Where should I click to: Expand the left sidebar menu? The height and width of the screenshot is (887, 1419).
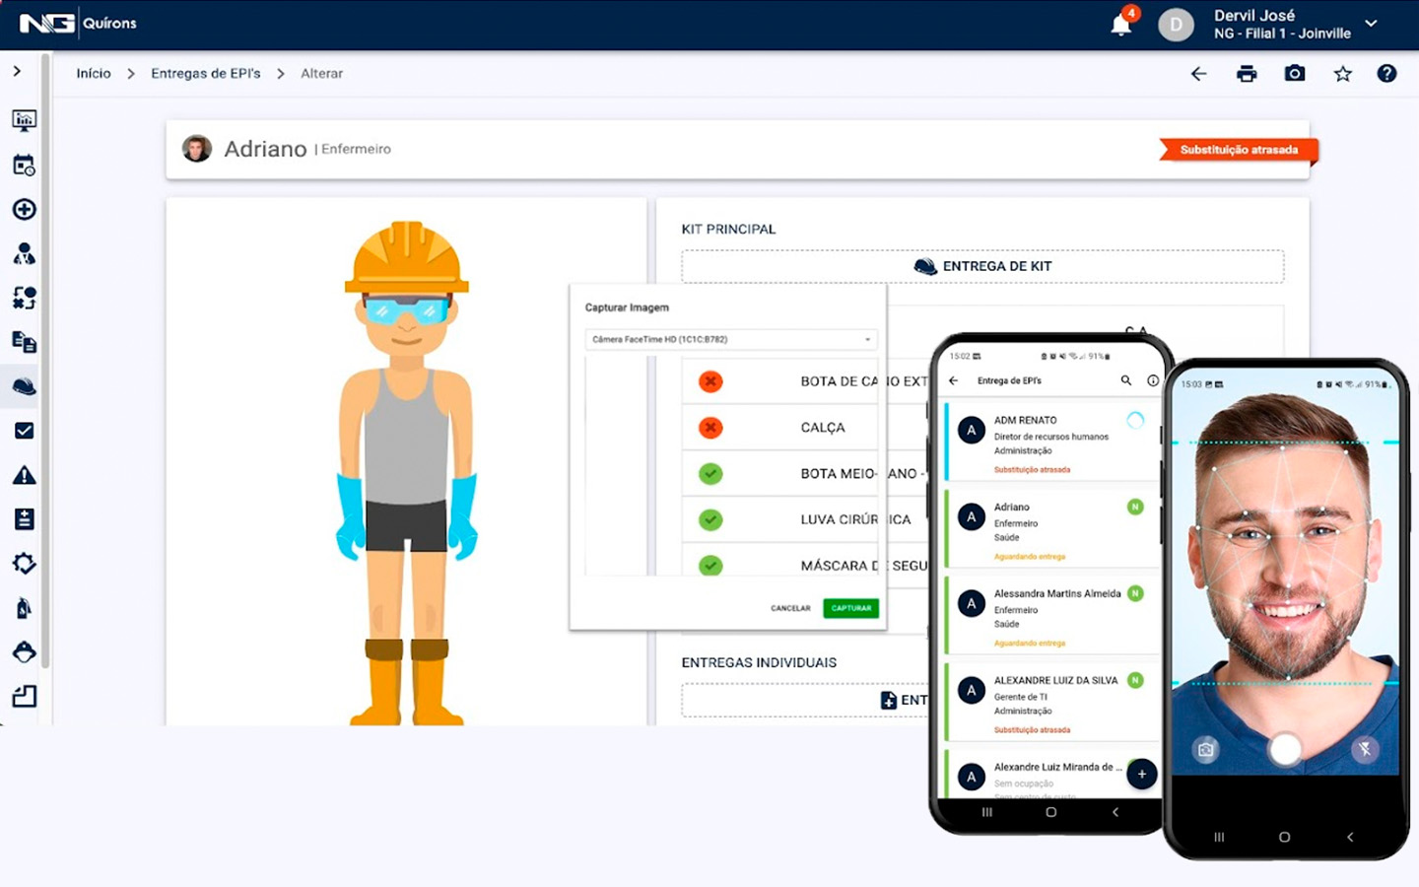(17, 71)
